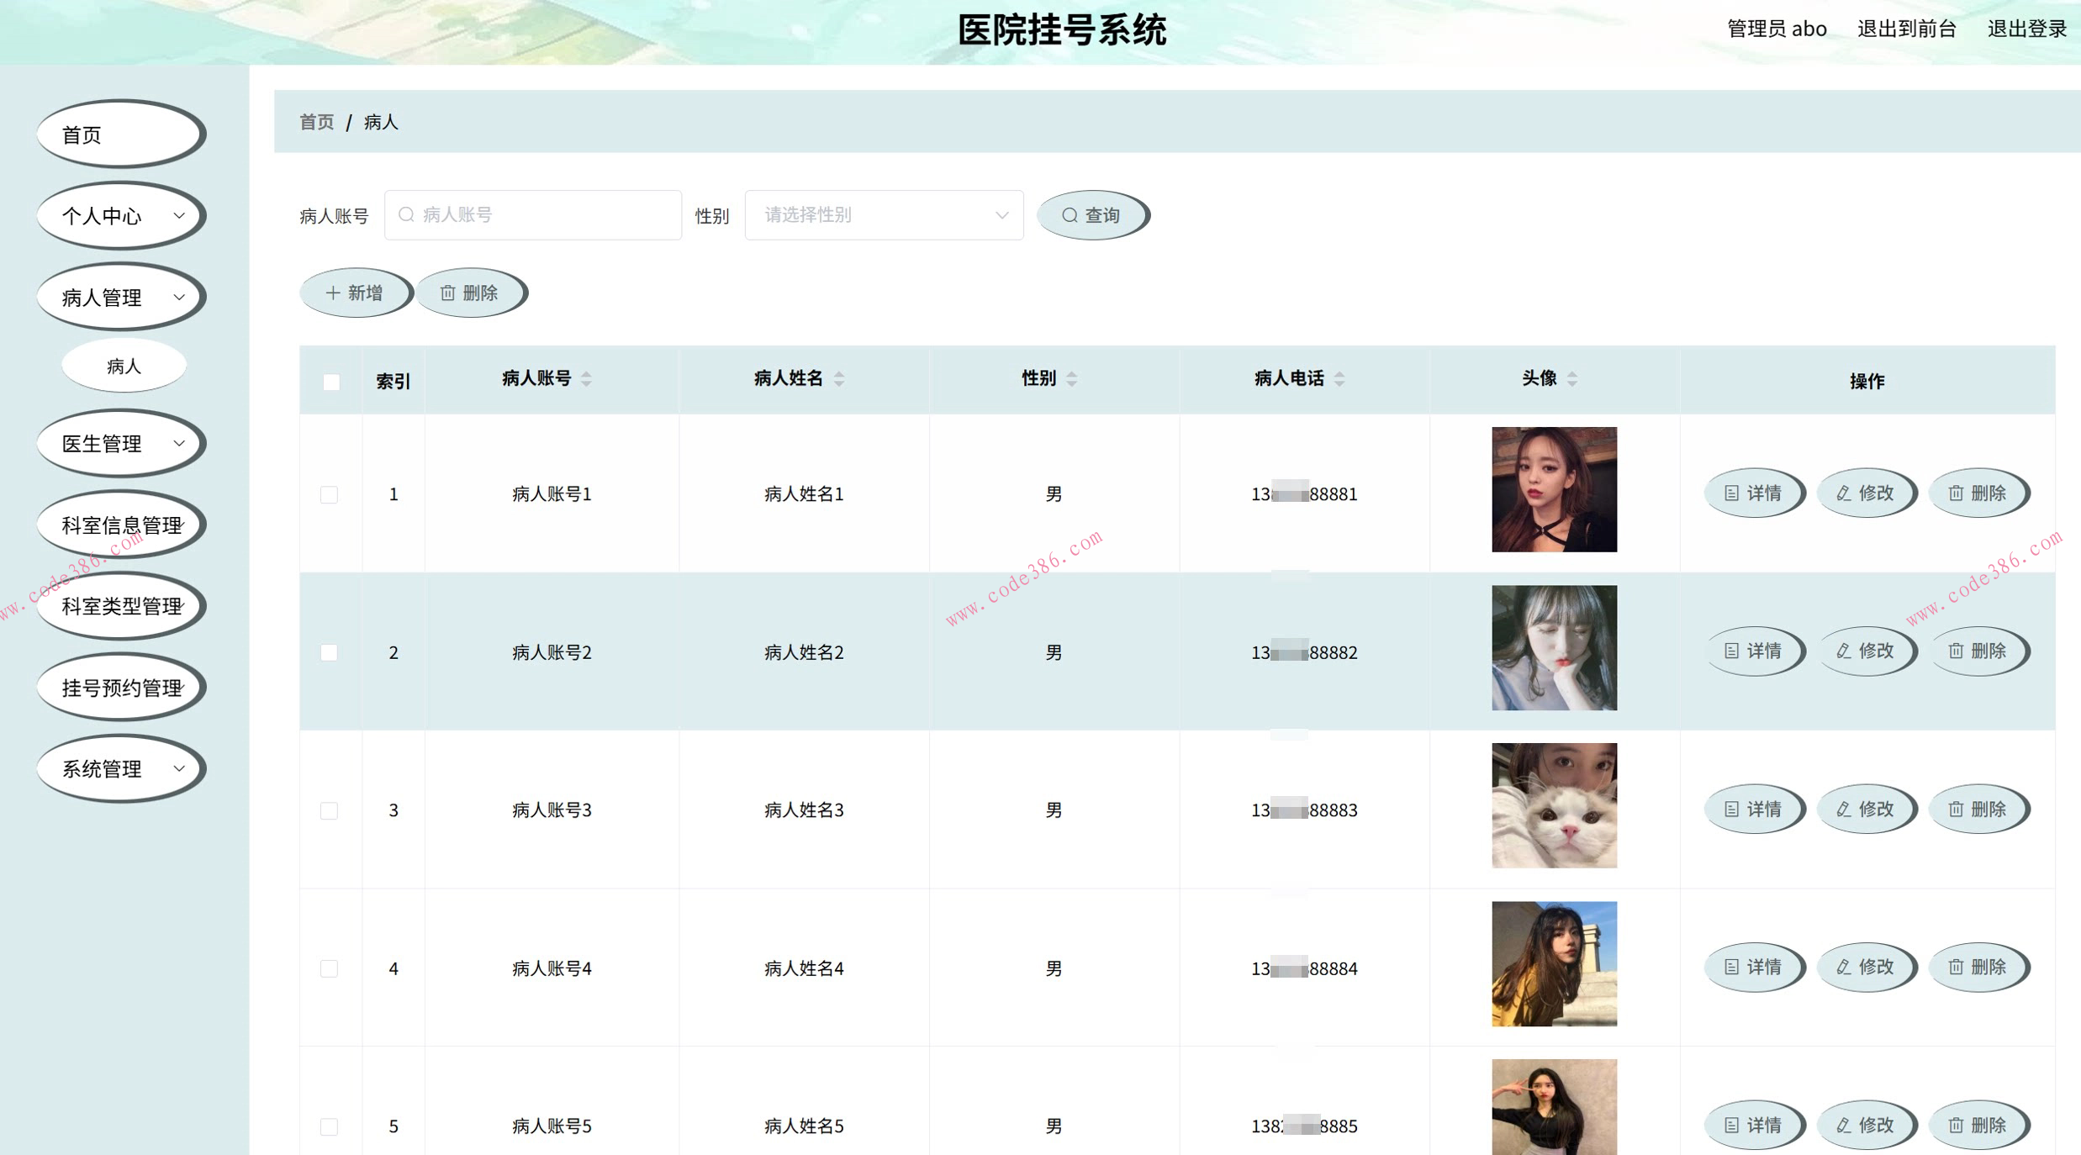The image size is (2081, 1155).
Task: Open 挂号预约管理 menu item
Action: [x=121, y=688]
